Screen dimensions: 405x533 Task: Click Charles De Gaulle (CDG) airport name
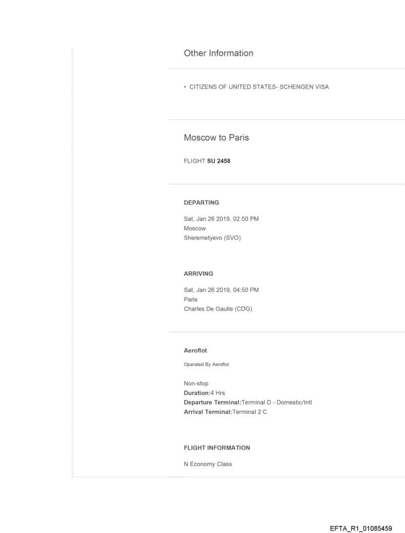(218, 307)
